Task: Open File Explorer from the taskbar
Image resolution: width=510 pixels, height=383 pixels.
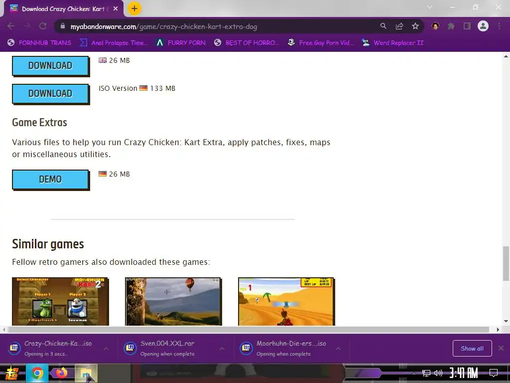Action: 86,373
